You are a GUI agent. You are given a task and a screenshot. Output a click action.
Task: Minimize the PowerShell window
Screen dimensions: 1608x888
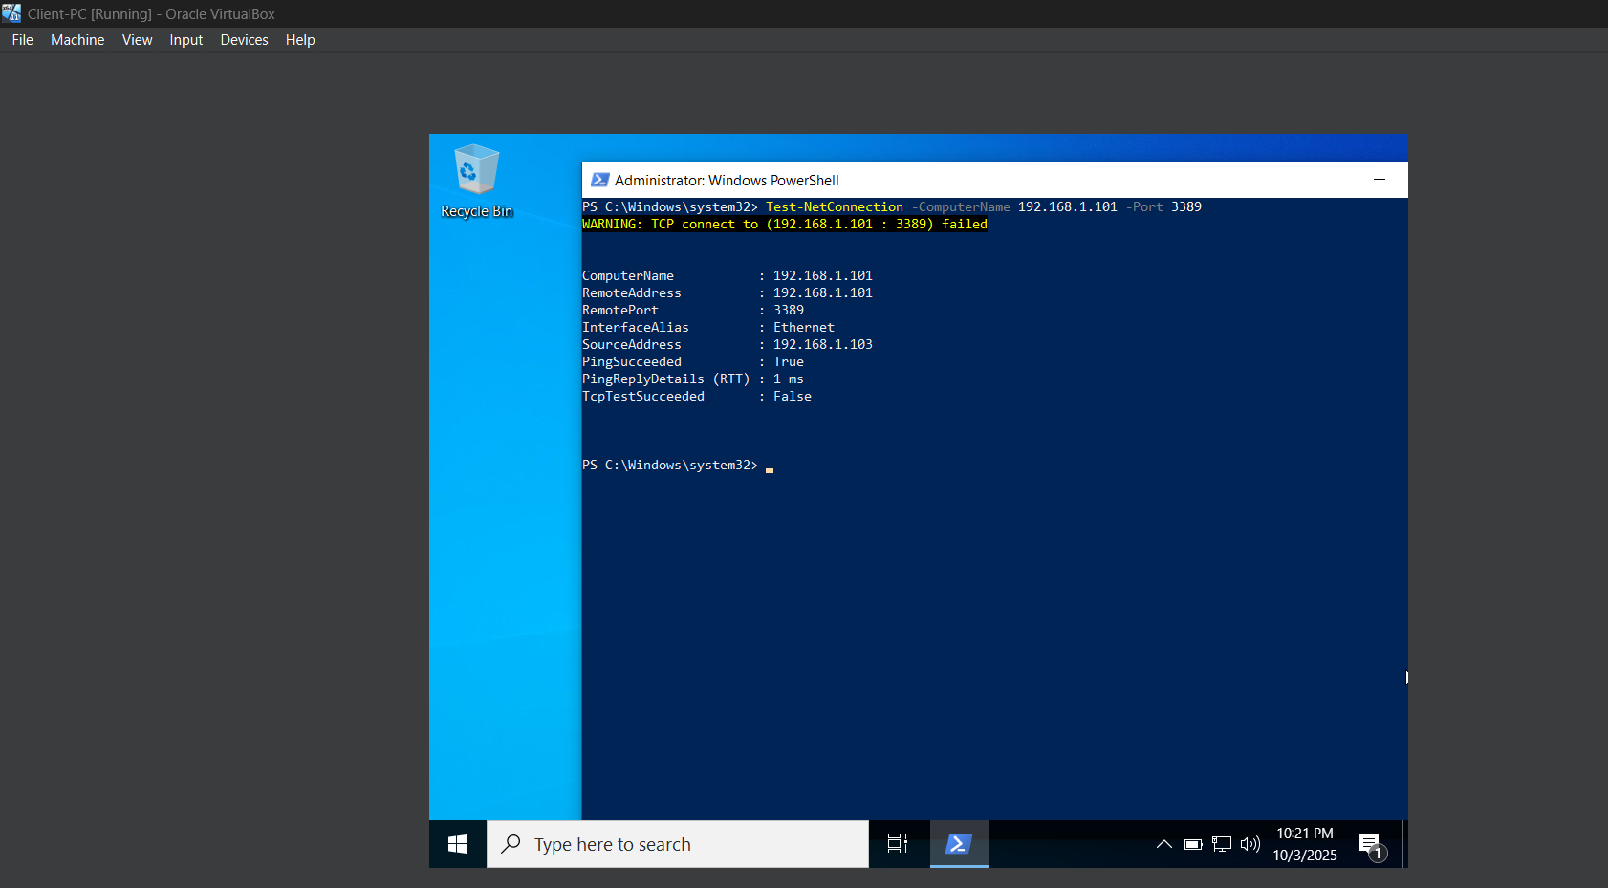click(x=1380, y=180)
